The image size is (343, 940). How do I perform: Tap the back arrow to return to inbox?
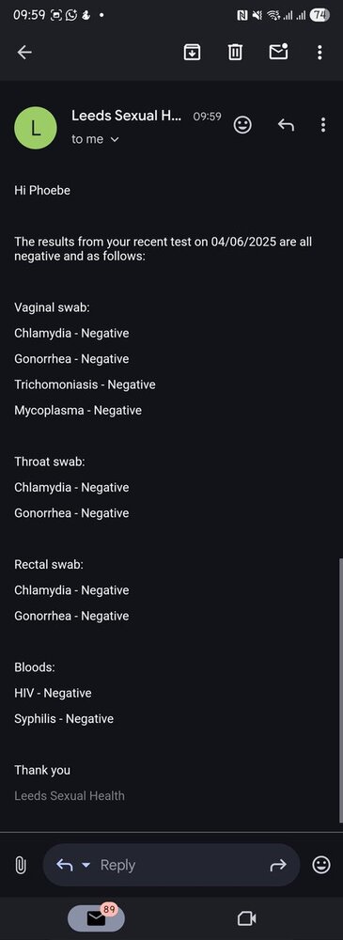click(24, 52)
